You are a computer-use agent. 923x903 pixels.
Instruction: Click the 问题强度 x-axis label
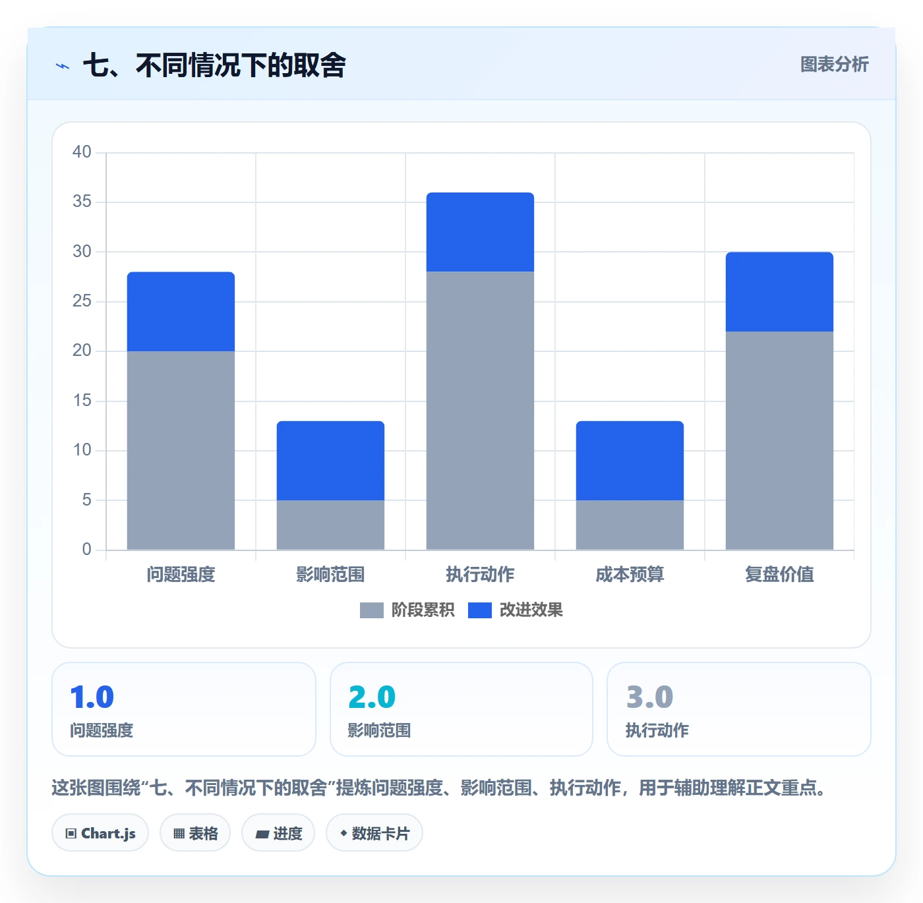point(181,575)
